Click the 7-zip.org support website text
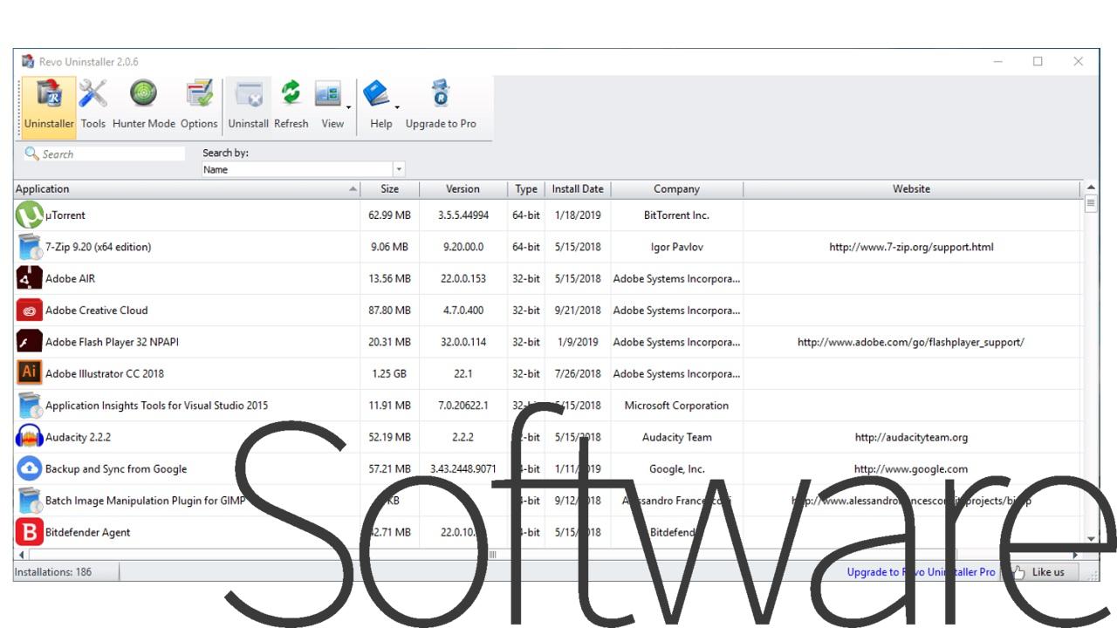 click(911, 247)
